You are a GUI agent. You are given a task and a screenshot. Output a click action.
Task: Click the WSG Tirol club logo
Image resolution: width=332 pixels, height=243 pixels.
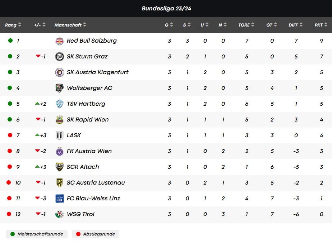pos(60,214)
